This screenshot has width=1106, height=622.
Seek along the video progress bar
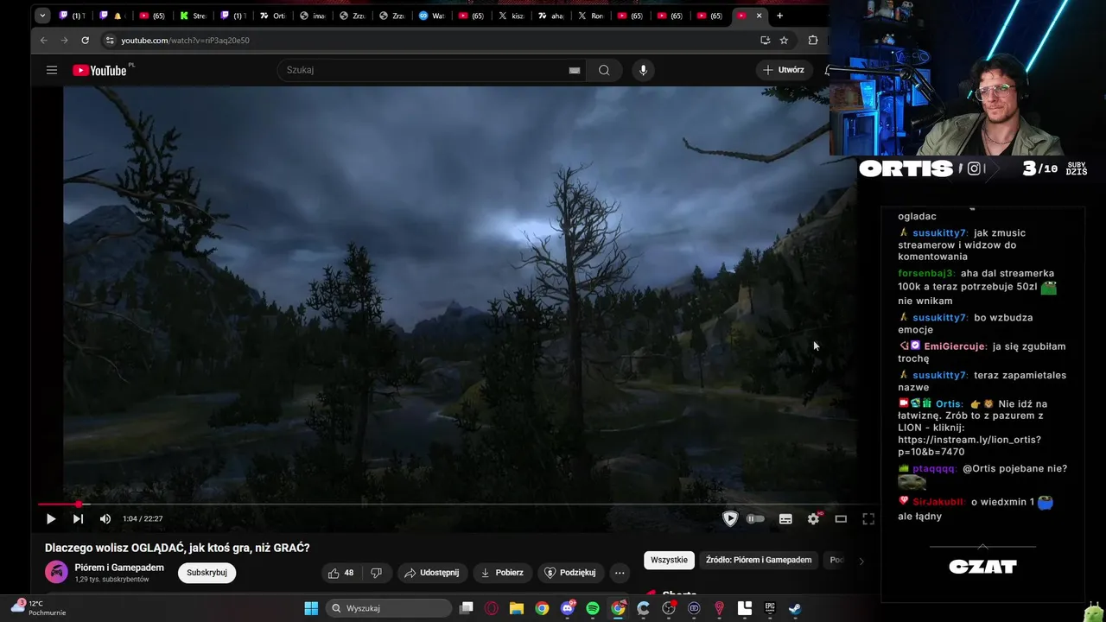[x=458, y=504]
